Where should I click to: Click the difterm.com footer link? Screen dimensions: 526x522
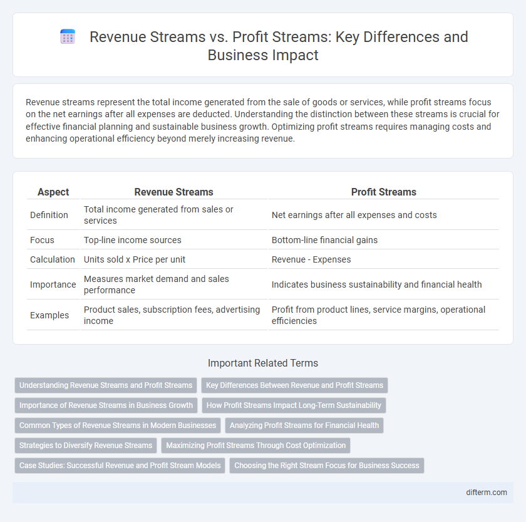point(487,493)
